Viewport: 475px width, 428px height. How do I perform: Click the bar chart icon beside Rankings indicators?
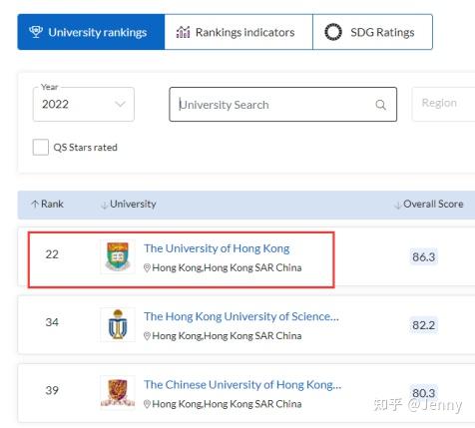pyautogui.click(x=183, y=32)
